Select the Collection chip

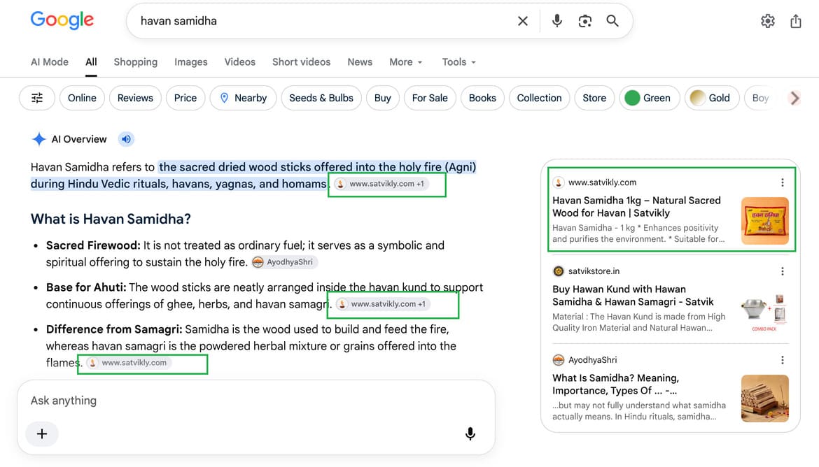(x=539, y=98)
